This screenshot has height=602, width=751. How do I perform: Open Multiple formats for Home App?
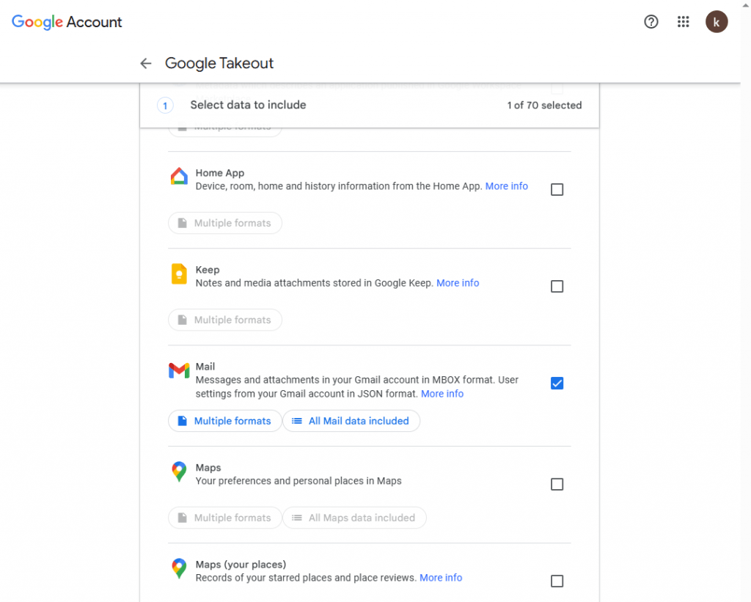coord(225,223)
